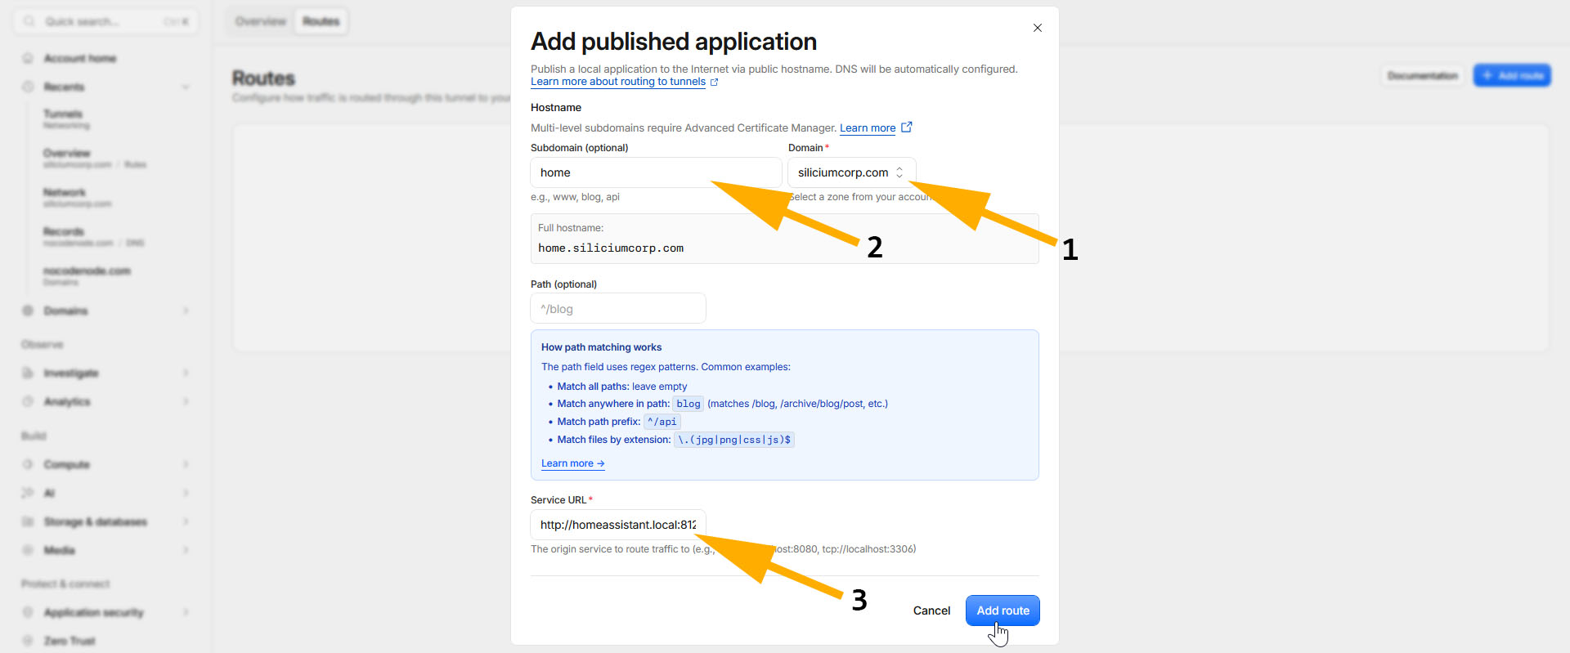Click the search icon in Quick search

29,21
